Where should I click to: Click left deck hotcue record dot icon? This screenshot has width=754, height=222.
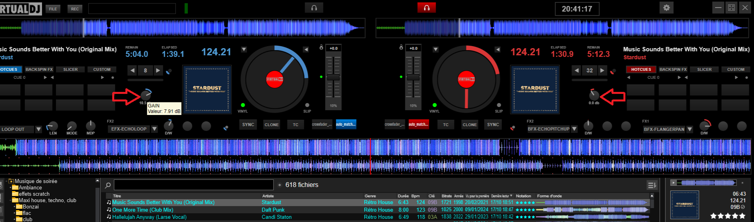point(113,78)
